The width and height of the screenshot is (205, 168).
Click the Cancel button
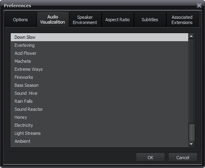click(x=183, y=158)
